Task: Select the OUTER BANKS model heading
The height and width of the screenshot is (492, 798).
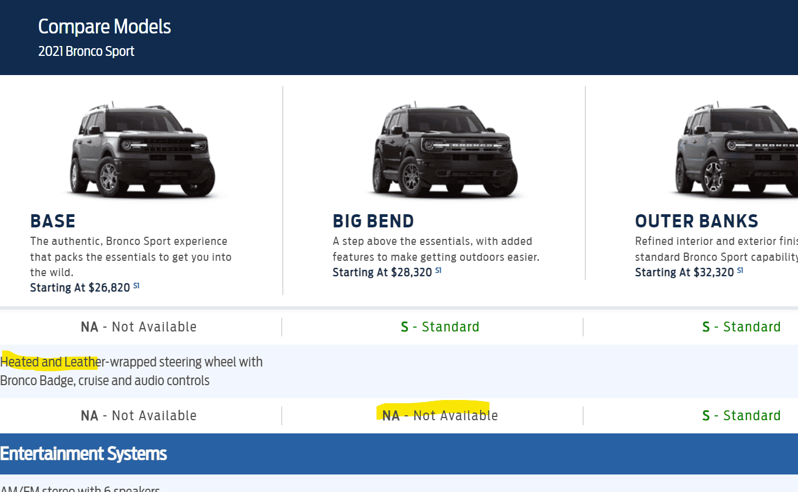Action: tap(697, 221)
